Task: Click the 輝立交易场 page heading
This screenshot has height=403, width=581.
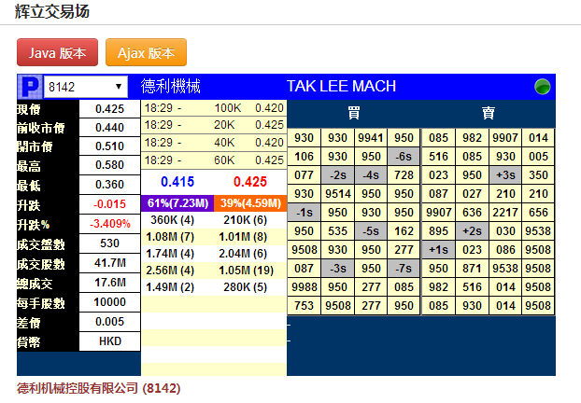Action: coord(52,11)
